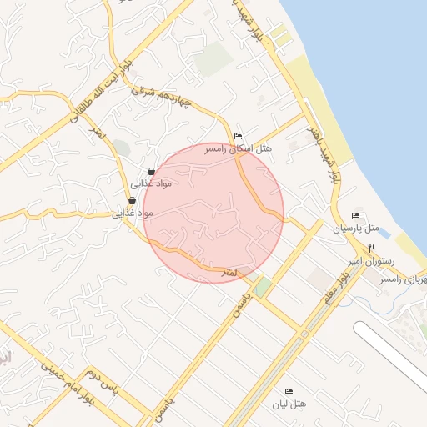Select the بلوار معلم street label
This screenshot has height=427, width=427.
pyautogui.click(x=337, y=288)
